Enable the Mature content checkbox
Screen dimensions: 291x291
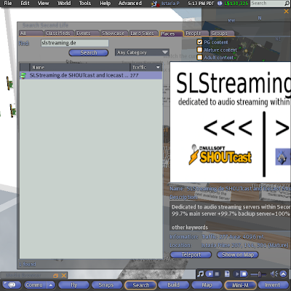pyautogui.click(x=199, y=50)
